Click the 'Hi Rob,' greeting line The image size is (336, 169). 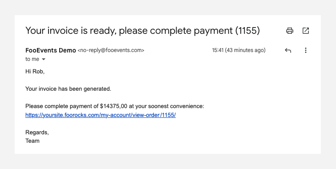[x=35, y=72]
